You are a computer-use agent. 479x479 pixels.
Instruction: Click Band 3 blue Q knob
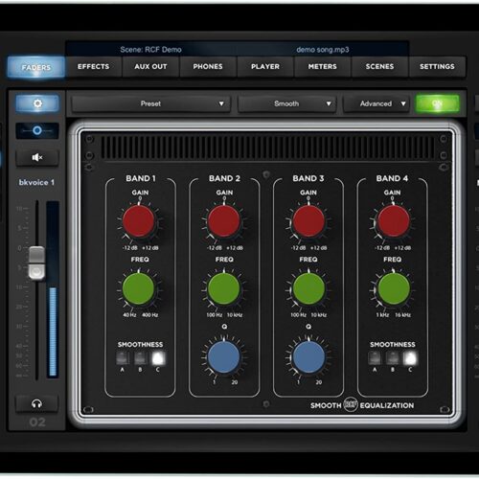coord(308,357)
